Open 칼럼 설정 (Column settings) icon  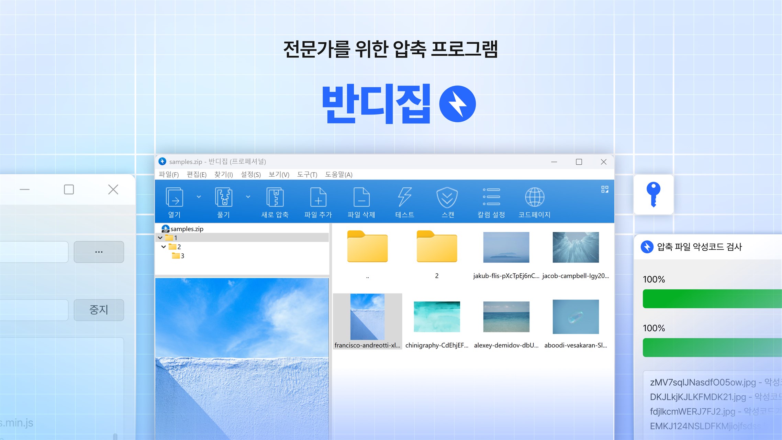click(x=491, y=197)
